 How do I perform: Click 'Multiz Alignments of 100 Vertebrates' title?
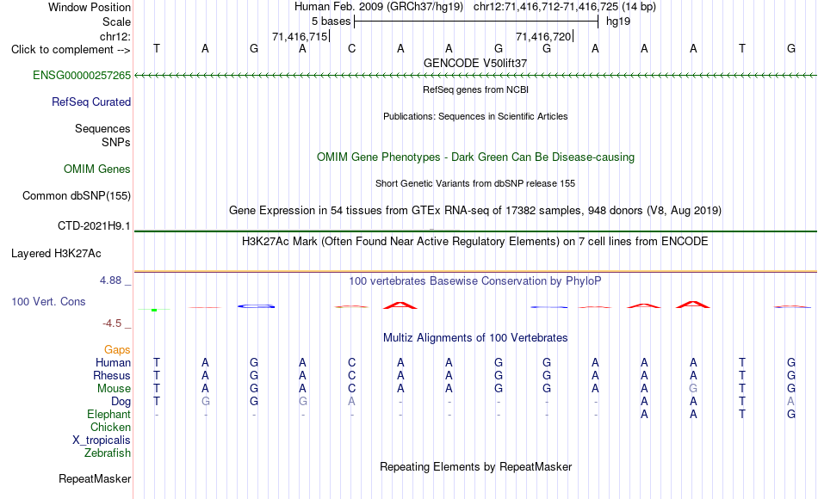(475, 338)
